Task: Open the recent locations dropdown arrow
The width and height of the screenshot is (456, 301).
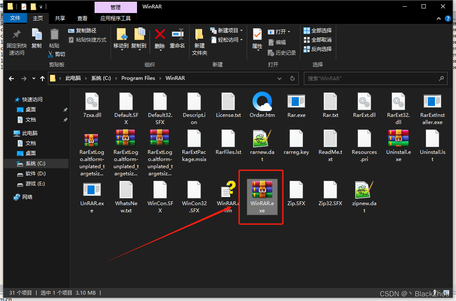Action: coord(34,79)
